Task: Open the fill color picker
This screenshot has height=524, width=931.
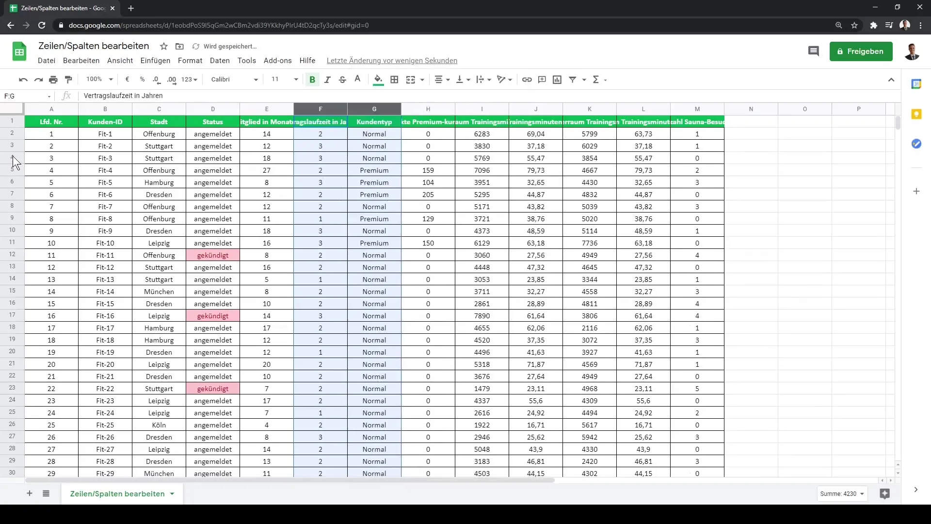Action: tap(378, 80)
